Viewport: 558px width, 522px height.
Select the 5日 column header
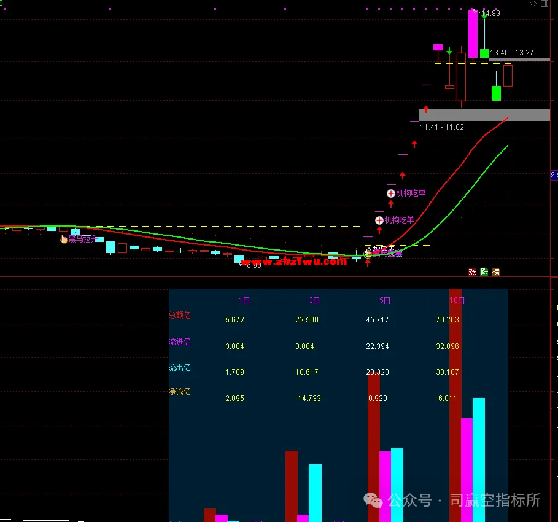(385, 300)
